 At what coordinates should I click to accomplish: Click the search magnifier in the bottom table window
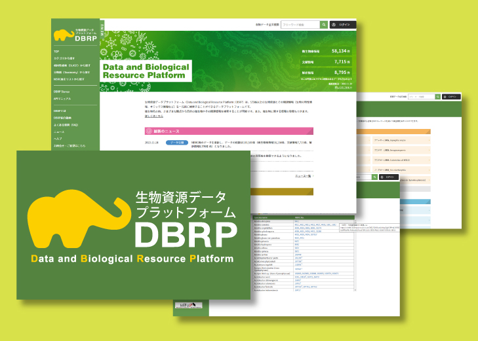tap(374, 177)
